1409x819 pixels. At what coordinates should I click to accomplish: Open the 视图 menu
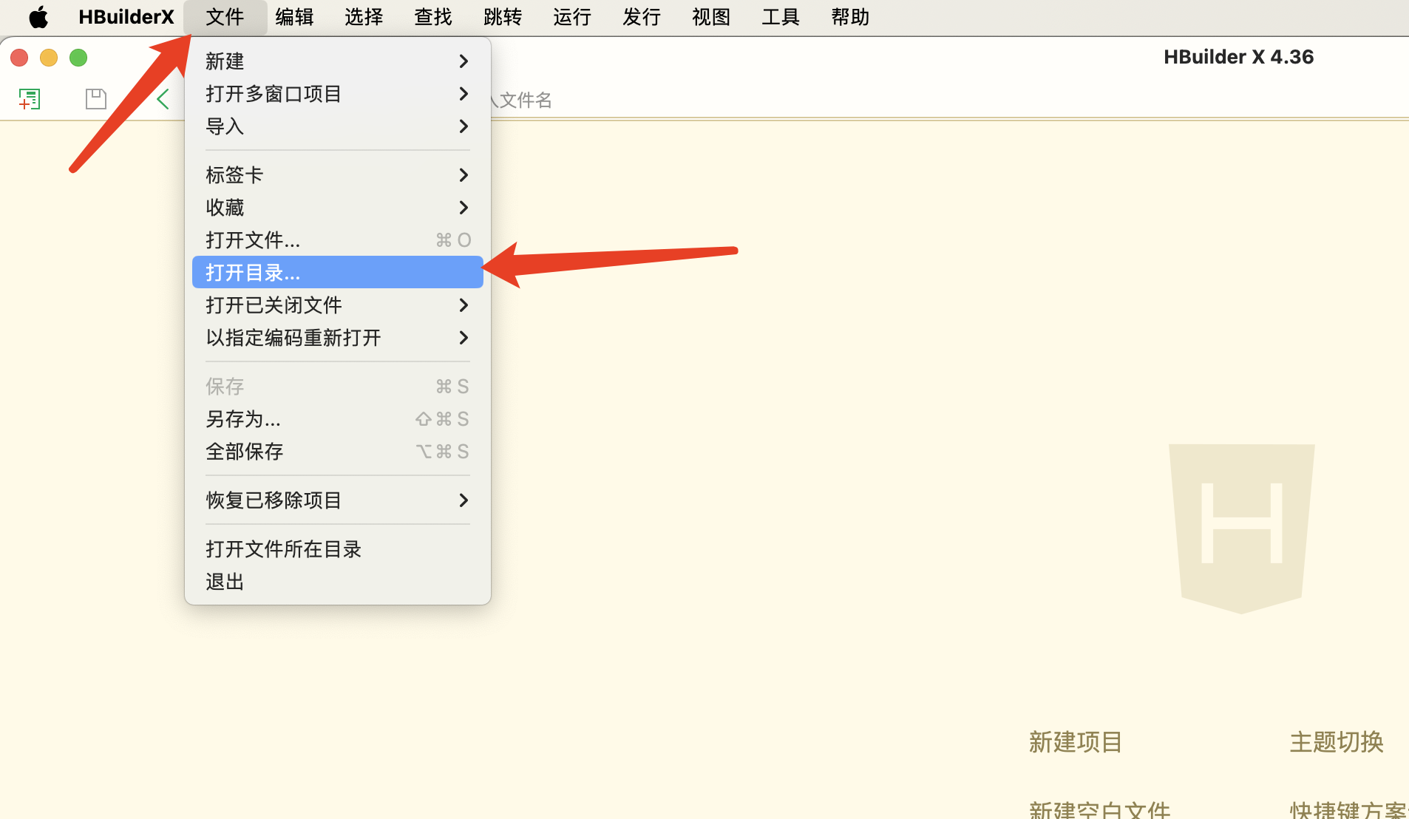[711, 17]
